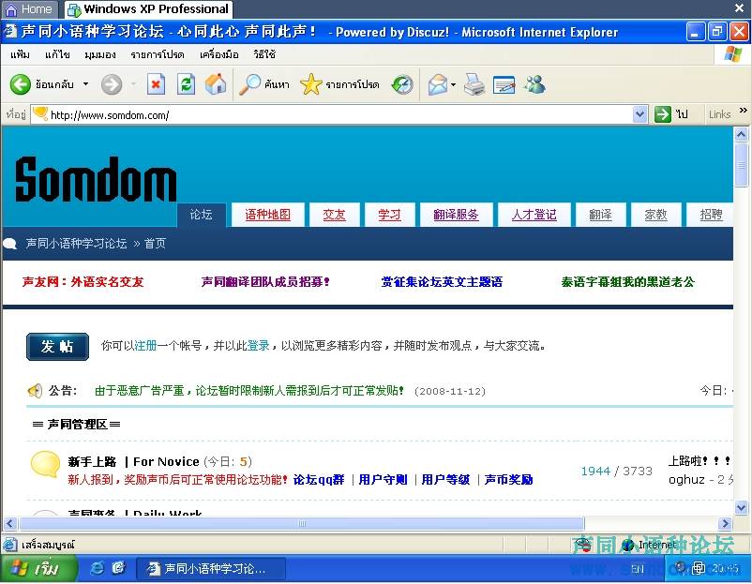This screenshot has width=752, height=584.
Task: Click the vertical scrollbar down arrow
Action: pyautogui.click(x=741, y=507)
